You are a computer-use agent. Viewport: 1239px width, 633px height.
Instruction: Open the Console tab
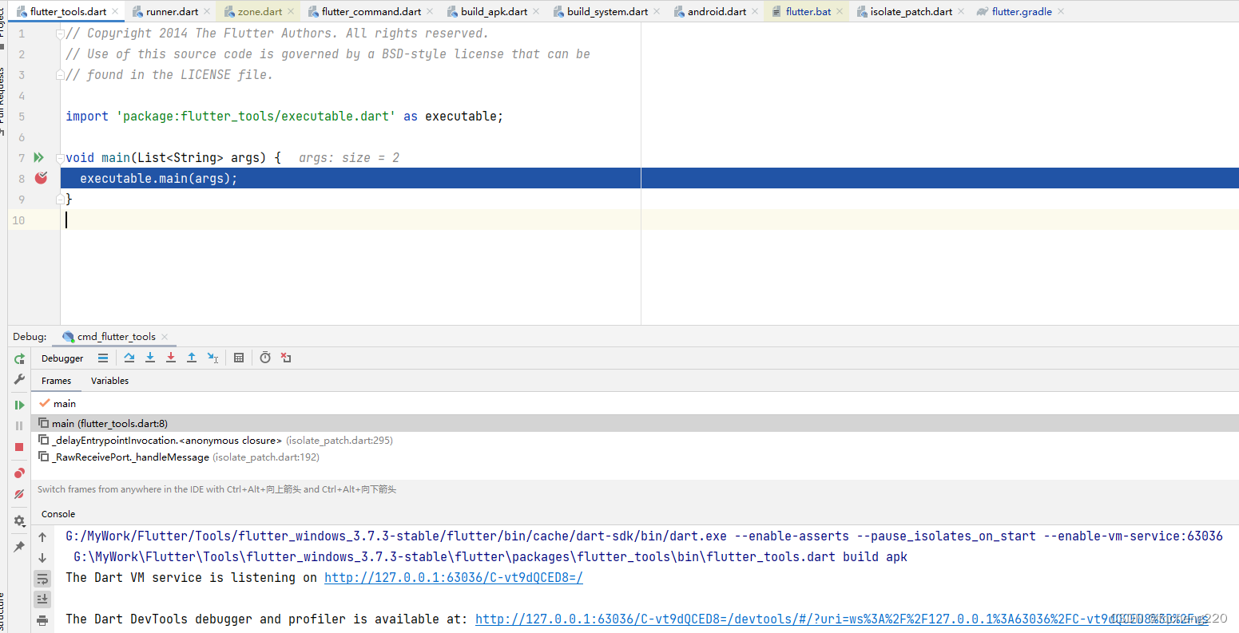[58, 514]
